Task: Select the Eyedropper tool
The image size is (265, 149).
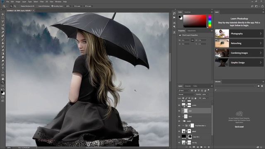Action: (3, 32)
